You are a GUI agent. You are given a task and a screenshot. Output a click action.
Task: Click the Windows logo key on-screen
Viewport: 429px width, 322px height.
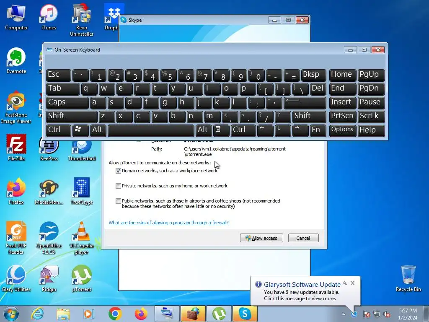[x=80, y=130]
